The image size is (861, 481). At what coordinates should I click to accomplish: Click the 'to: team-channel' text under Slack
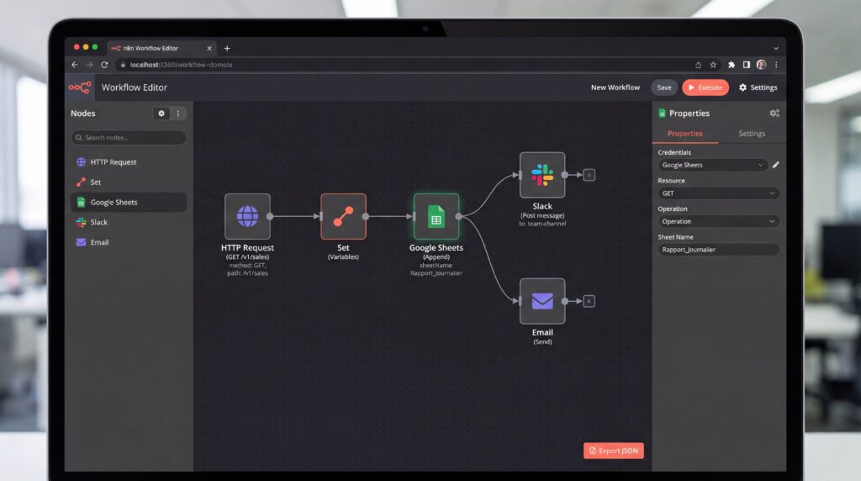coord(542,224)
